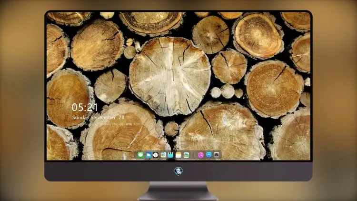Open the Camera app in the dock
The image size is (357, 201).
click(x=217, y=155)
